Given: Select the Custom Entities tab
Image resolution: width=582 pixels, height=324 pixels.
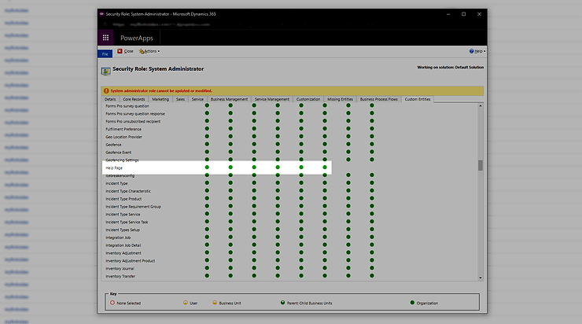Looking at the screenshot, I should point(418,99).
